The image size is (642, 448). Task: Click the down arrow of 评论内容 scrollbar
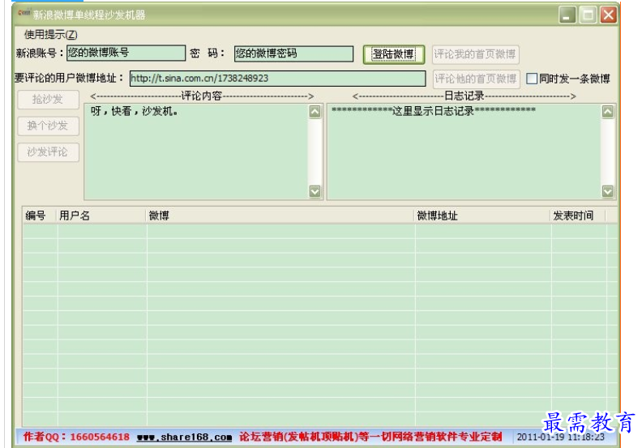click(x=315, y=191)
